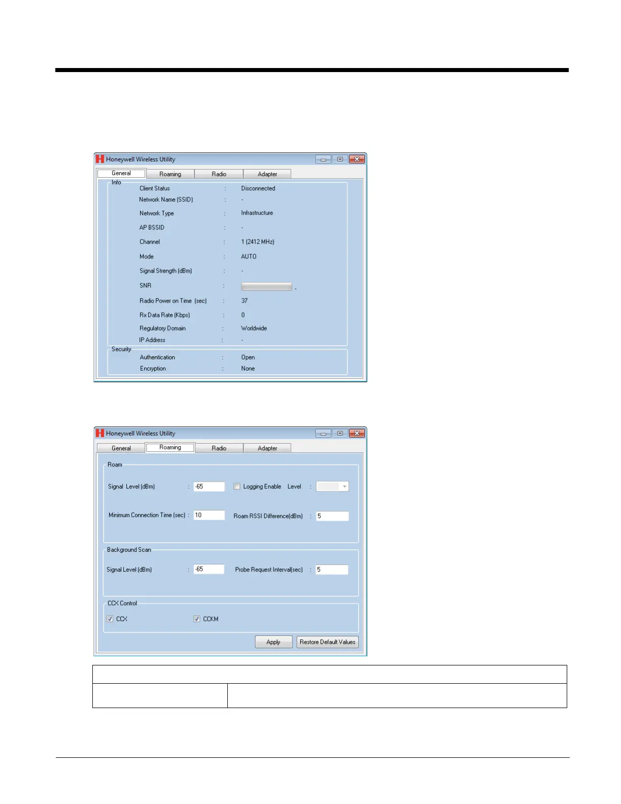
Task: Click the IP Address label
Action: pyautogui.click(x=152, y=340)
